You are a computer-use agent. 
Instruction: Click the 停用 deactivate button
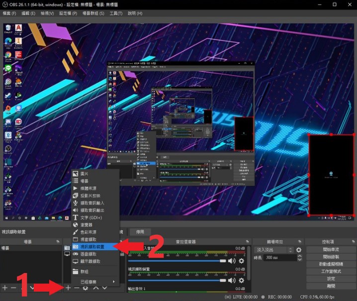(140, 232)
